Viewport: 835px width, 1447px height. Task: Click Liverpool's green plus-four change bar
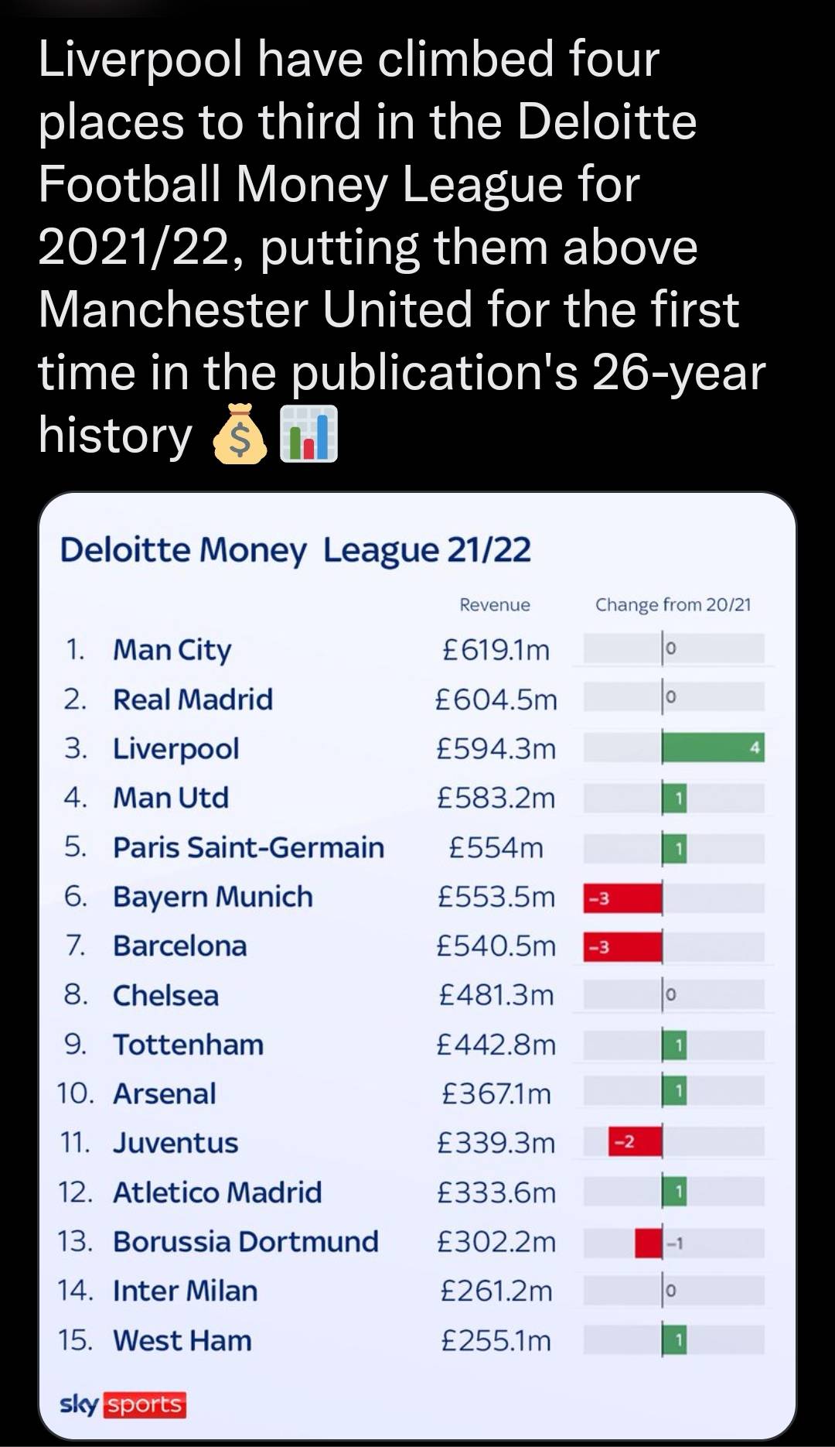713,747
